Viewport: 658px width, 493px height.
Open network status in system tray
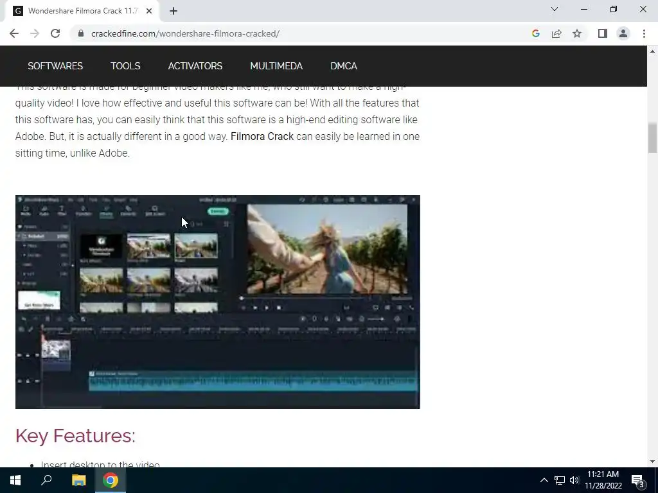pyautogui.click(x=560, y=480)
